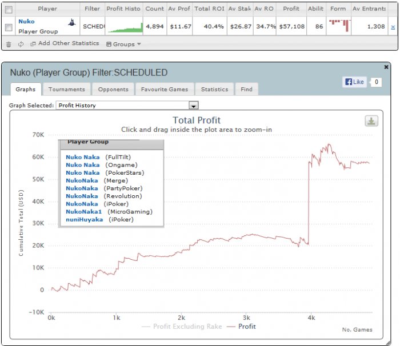The height and width of the screenshot is (346, 400).
Task: Switch to the Graphs tab
Action: [x=26, y=89]
